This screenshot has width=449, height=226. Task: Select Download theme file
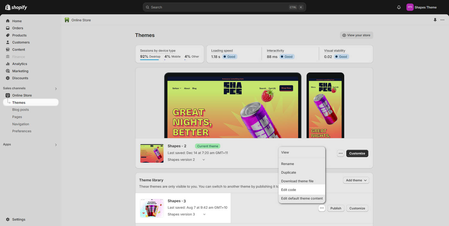point(302,181)
